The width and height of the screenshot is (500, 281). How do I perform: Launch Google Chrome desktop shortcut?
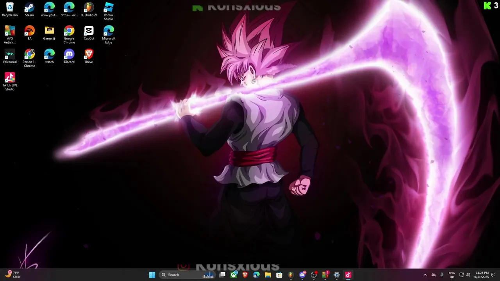tap(69, 35)
